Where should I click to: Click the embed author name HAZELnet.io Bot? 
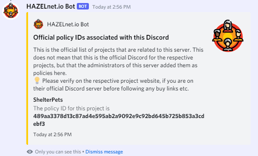(68, 24)
